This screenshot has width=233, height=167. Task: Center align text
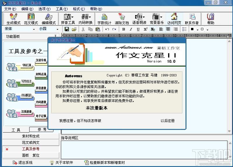[x=168, y=29]
